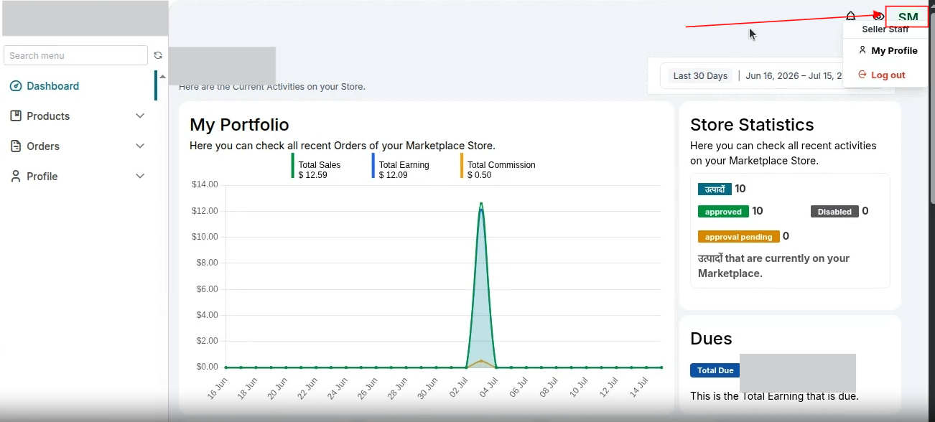The image size is (935, 422).
Task: Click the Products box icon
Action: coord(16,116)
